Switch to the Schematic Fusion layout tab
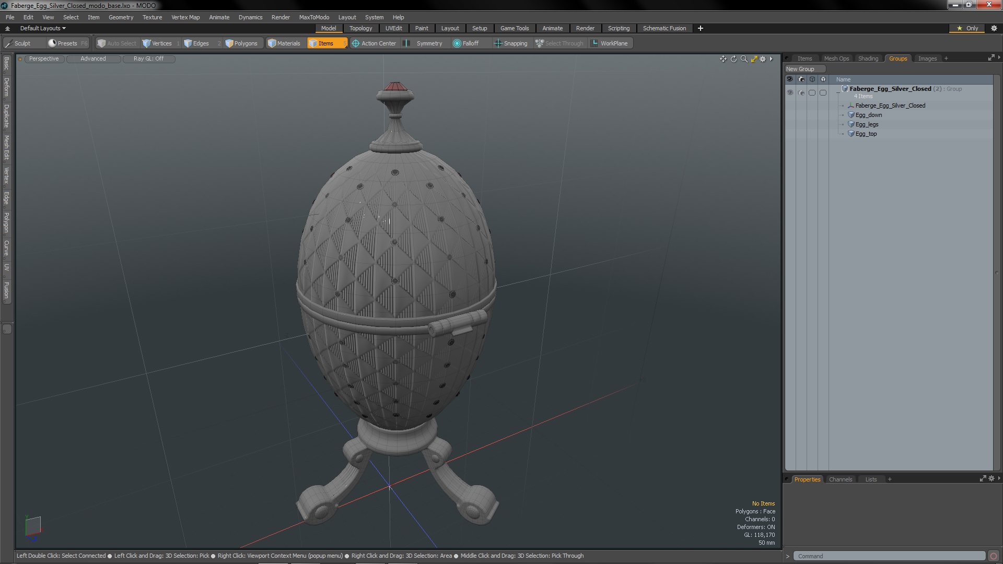This screenshot has height=564, width=1003. tap(664, 28)
